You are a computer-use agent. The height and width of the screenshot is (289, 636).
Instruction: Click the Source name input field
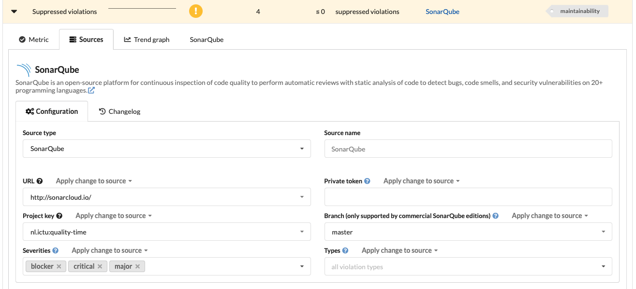pyautogui.click(x=468, y=149)
